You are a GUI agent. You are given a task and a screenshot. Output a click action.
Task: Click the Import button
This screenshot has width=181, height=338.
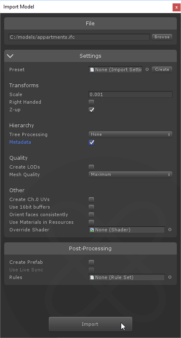(90, 324)
